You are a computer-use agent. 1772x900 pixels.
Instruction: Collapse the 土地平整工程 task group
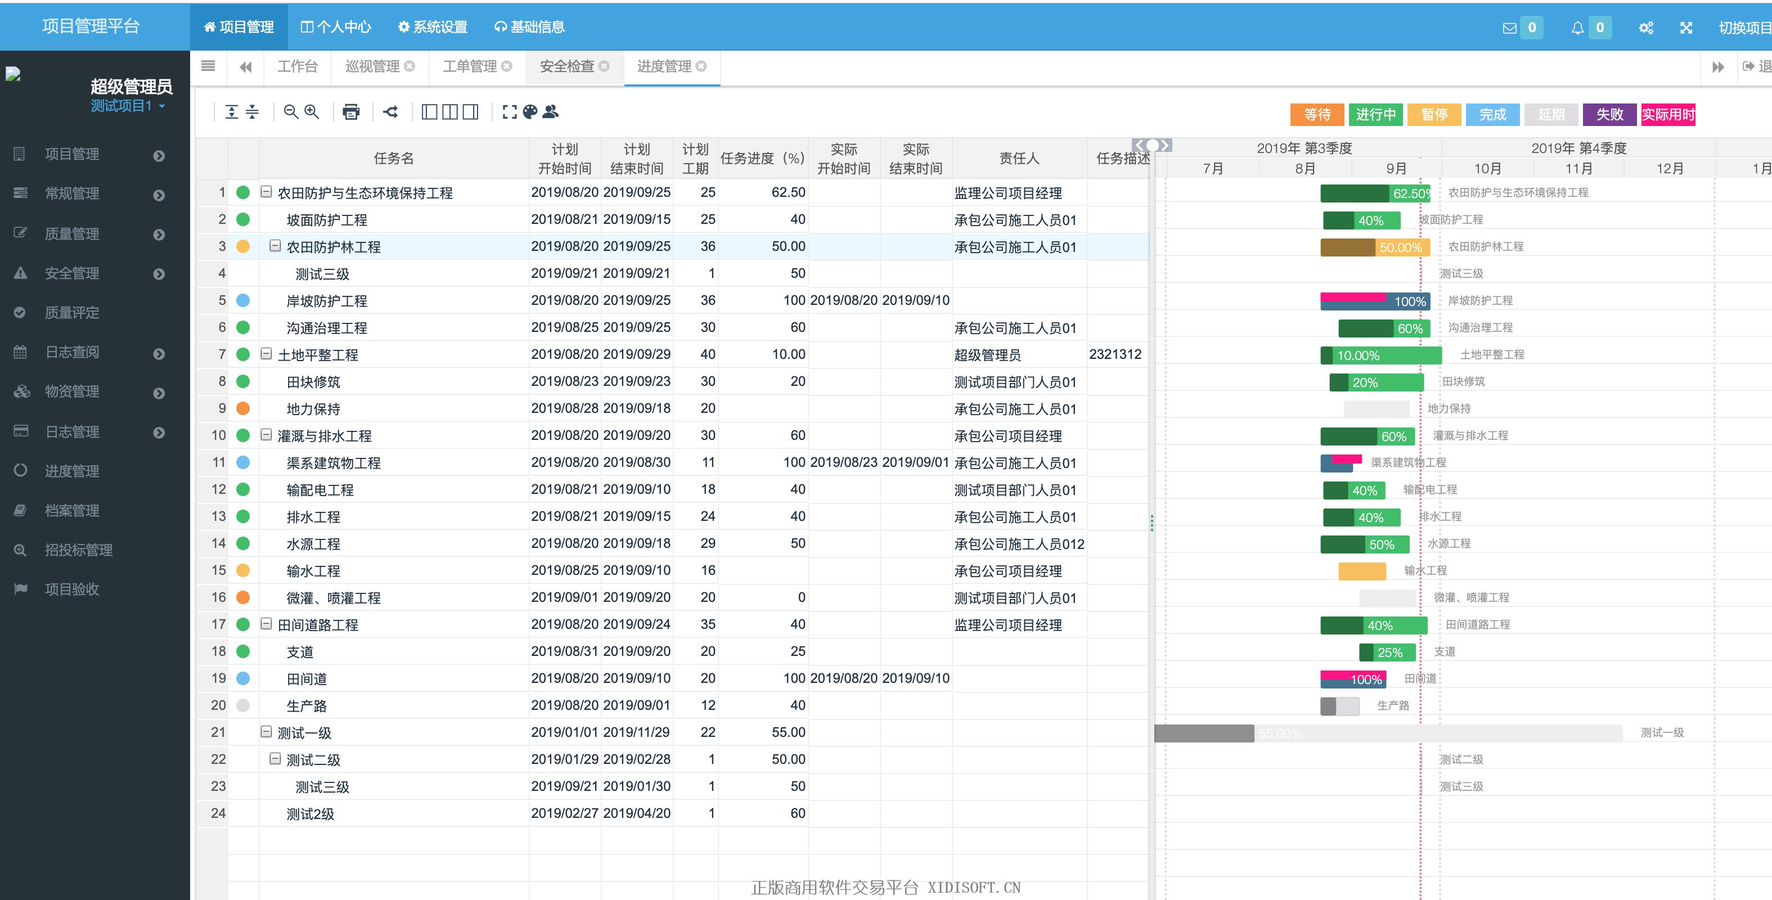[x=266, y=354]
